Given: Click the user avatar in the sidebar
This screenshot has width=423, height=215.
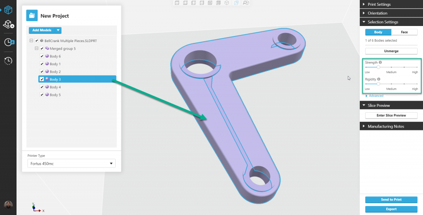Looking at the screenshot, I should pyautogui.click(x=8, y=205).
